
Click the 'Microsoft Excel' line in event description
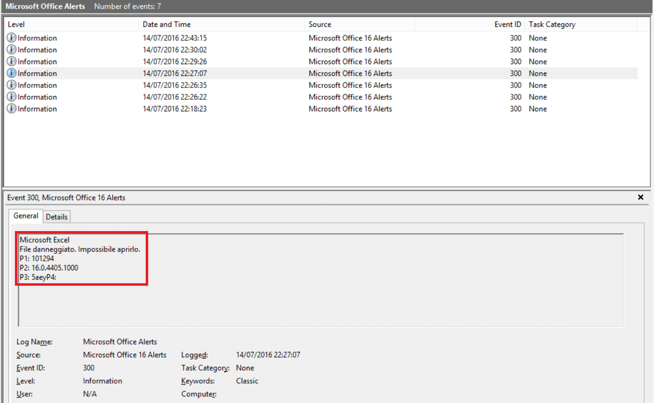(45, 240)
